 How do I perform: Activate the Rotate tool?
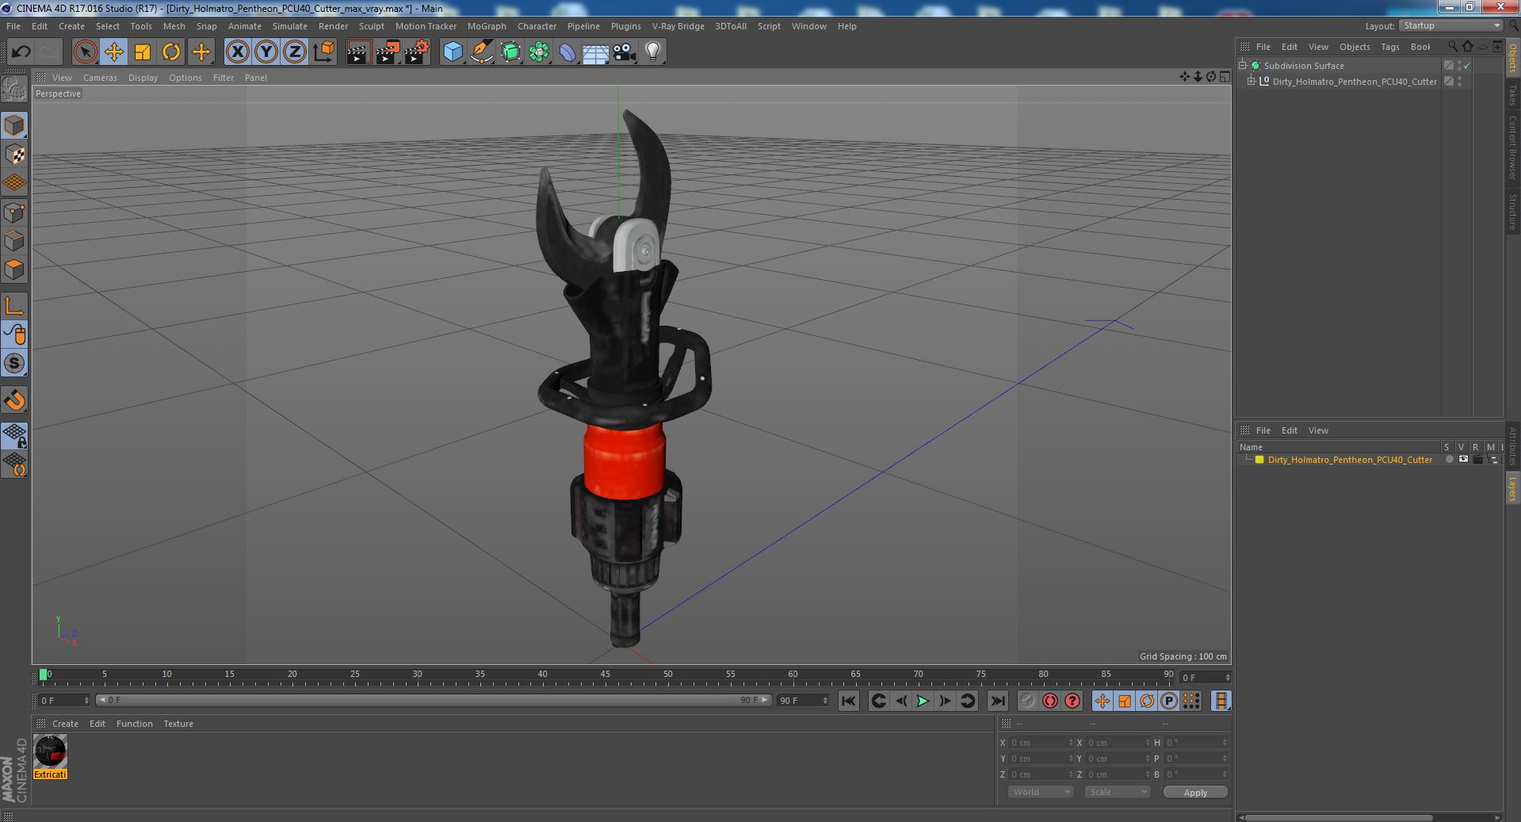171,52
